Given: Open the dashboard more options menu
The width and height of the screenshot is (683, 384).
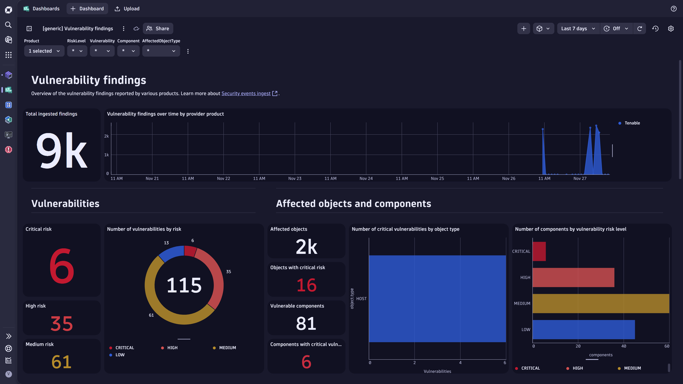Looking at the screenshot, I should tap(124, 29).
